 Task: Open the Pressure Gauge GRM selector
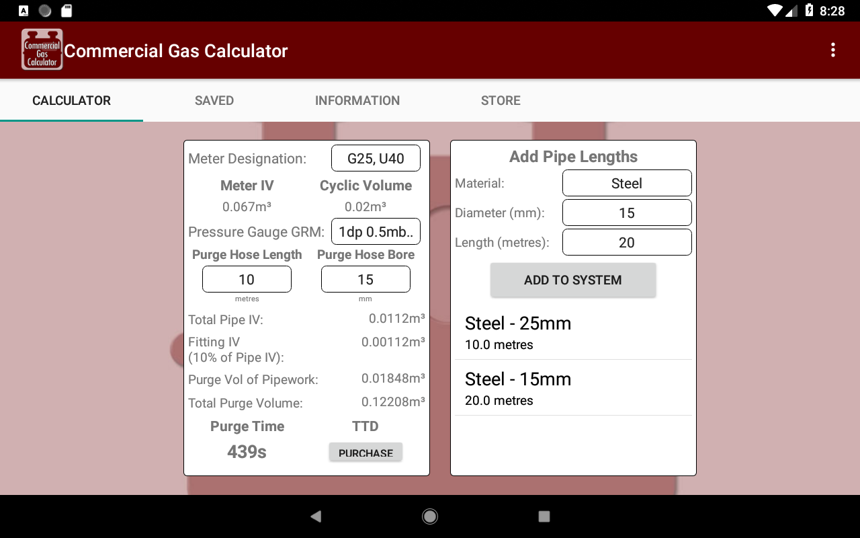[376, 231]
